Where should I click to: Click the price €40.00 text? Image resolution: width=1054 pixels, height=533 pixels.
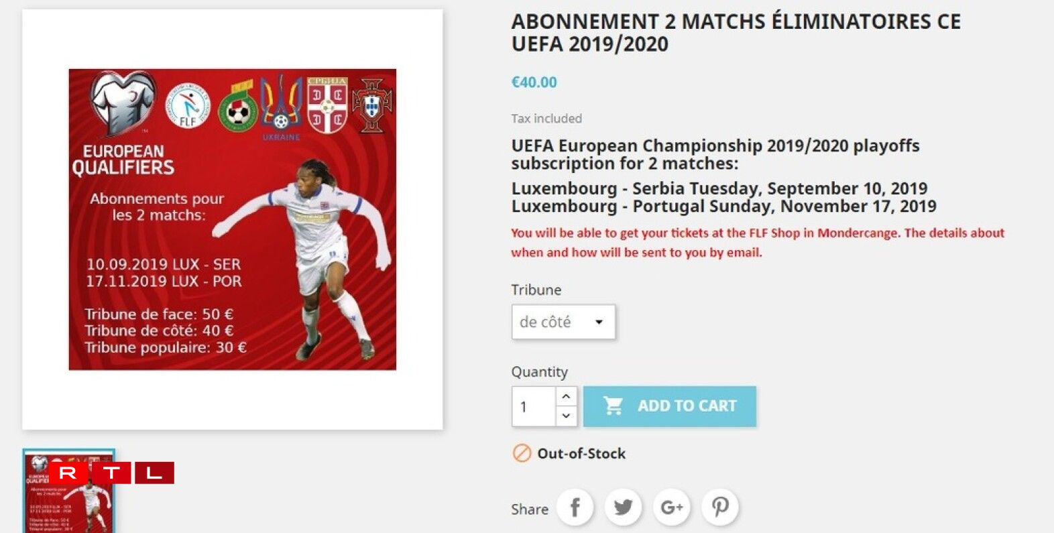(533, 82)
